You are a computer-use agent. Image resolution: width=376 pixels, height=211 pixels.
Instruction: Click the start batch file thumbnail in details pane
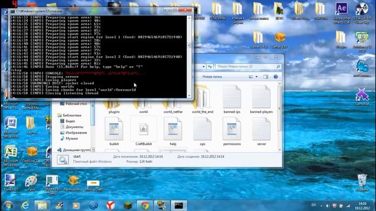click(63, 159)
